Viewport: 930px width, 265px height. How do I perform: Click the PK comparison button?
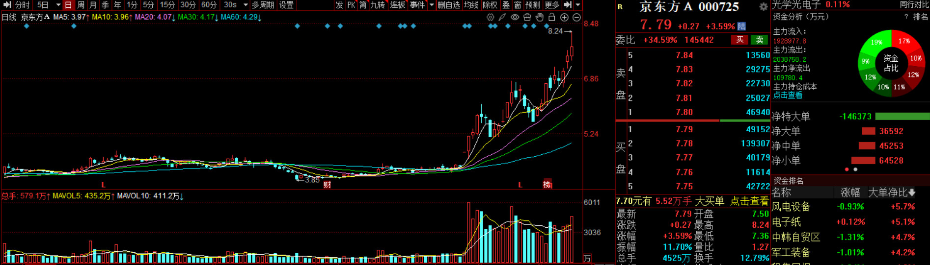pyautogui.click(x=351, y=5)
